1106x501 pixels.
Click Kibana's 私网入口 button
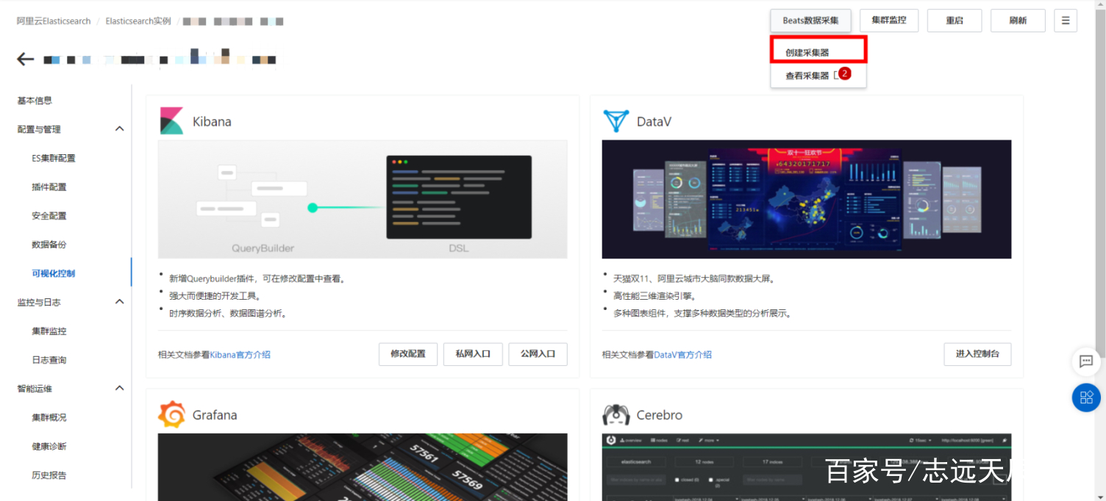pos(473,354)
